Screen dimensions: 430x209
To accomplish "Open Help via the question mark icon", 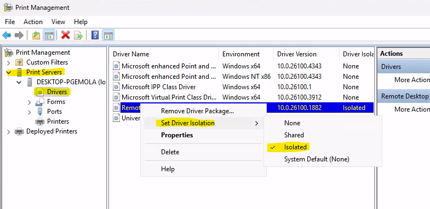I will 95,35.
